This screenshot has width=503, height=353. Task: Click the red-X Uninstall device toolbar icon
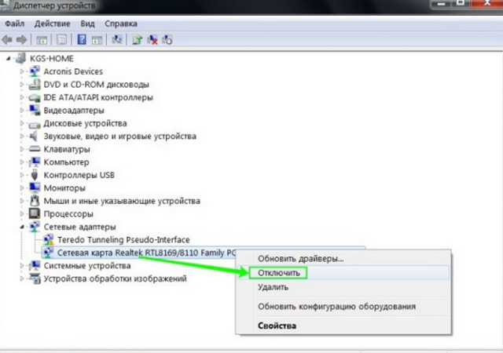pos(153,39)
